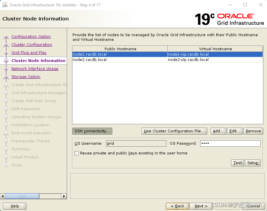Click the Public Hostname column header
The width and height of the screenshot is (267, 211).
tap(120, 49)
